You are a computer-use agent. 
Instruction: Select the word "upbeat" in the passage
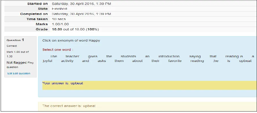click(x=245, y=61)
